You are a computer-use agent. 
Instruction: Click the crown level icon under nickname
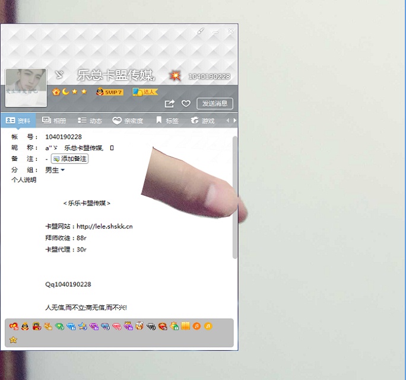[x=56, y=91]
